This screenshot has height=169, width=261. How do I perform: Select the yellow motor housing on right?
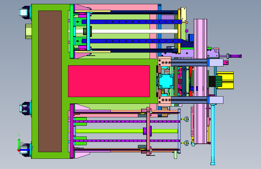click(227, 80)
